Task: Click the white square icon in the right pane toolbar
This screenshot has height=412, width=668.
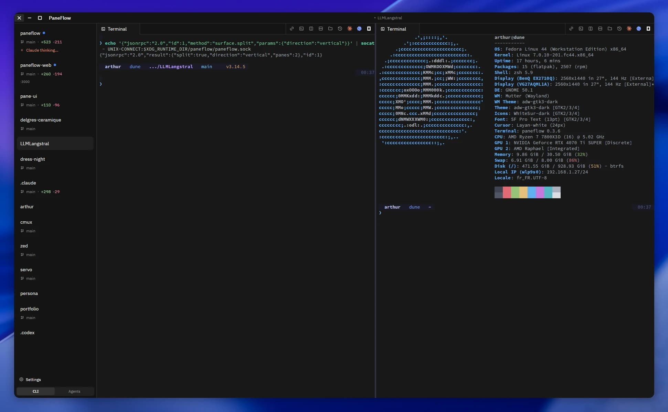Action: click(x=648, y=29)
